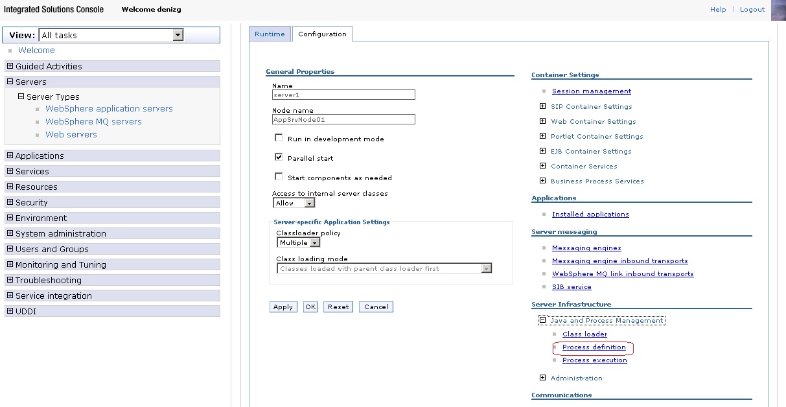
Task: Open the Process definition link
Action: pos(594,347)
